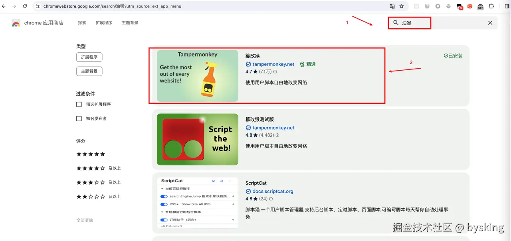Open the 探索 tab
This screenshot has width=511, height=241.
82,23
